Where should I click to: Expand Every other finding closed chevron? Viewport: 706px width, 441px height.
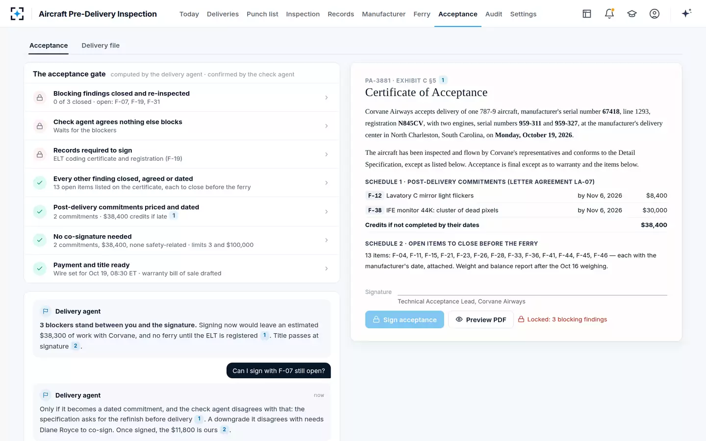[x=327, y=183]
